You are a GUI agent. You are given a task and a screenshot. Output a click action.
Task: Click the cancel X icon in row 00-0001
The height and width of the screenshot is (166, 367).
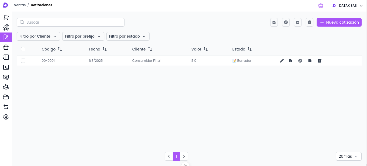(300, 61)
